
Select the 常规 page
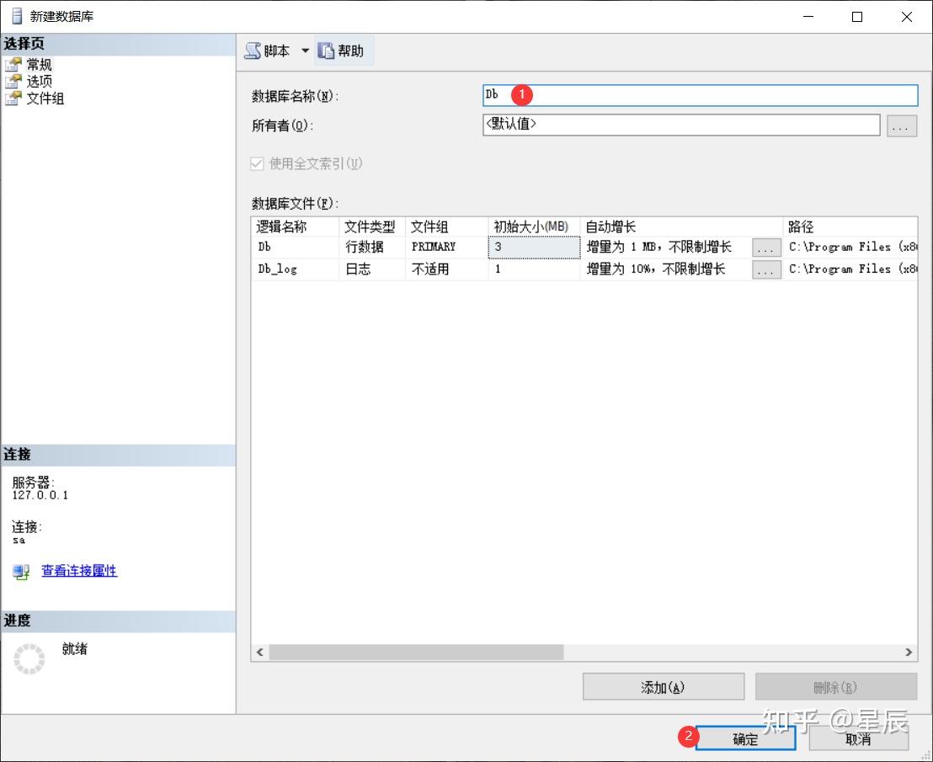pyautogui.click(x=40, y=64)
